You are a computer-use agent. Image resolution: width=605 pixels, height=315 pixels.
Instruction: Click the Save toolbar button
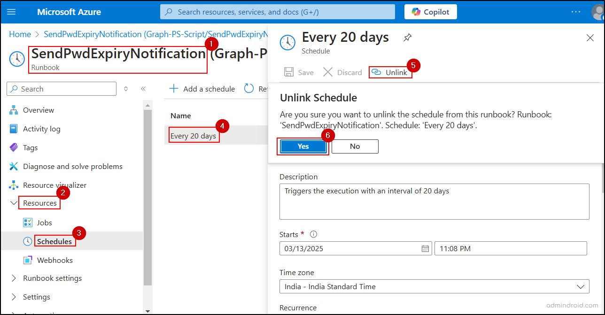tap(299, 72)
